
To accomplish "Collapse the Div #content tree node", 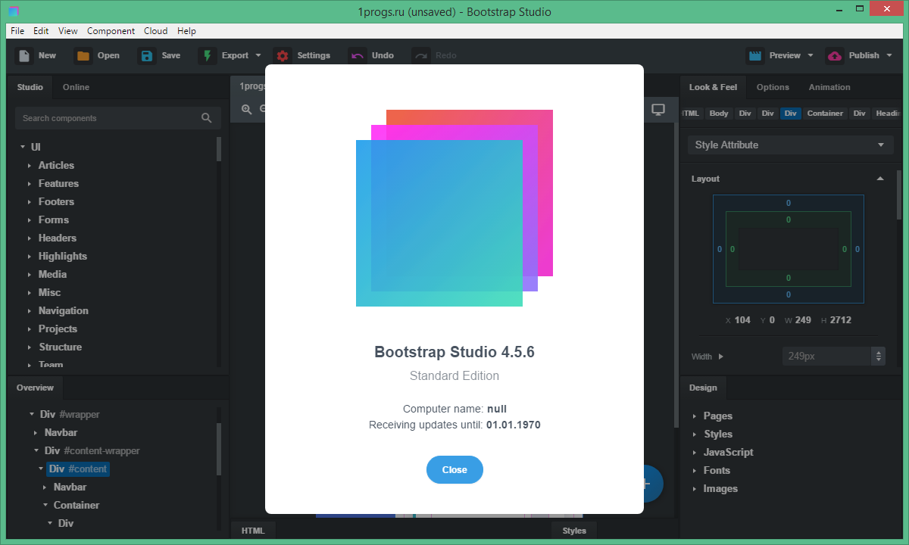I will pos(42,469).
